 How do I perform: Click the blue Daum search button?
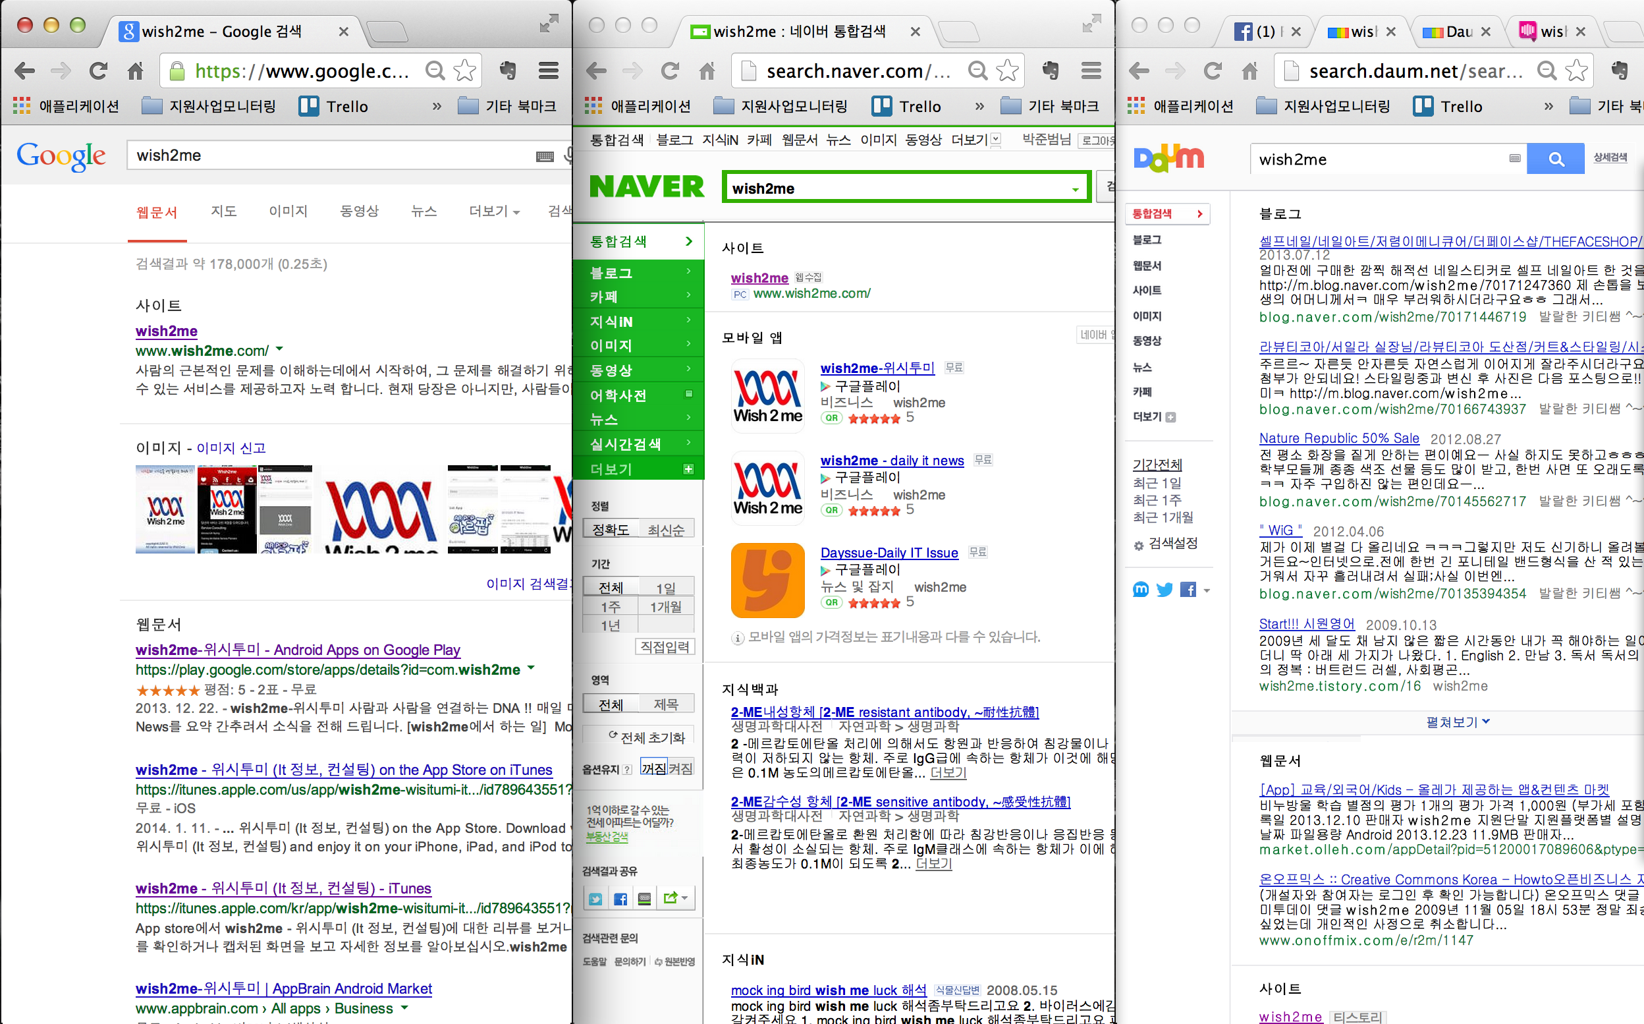coord(1555,159)
